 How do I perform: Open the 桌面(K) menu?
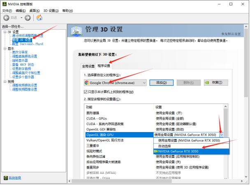(35, 11)
